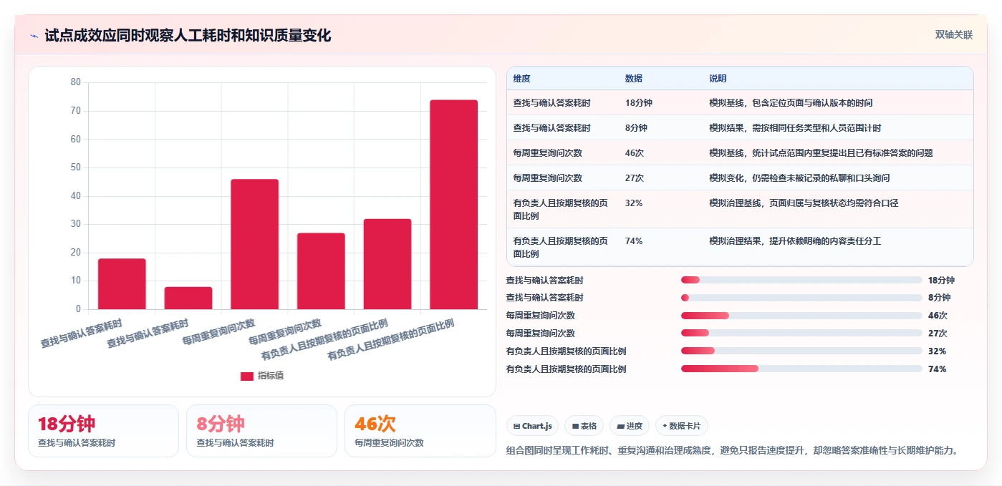The image size is (1002, 486).
Task: Click the 数据卡片 tag star icon
Action: [665, 426]
